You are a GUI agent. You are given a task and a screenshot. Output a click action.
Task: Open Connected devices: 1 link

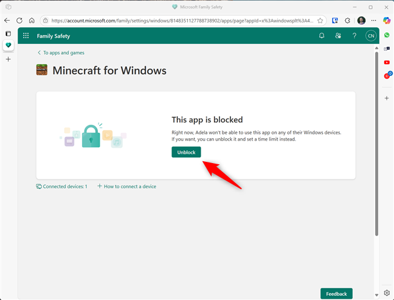point(61,186)
